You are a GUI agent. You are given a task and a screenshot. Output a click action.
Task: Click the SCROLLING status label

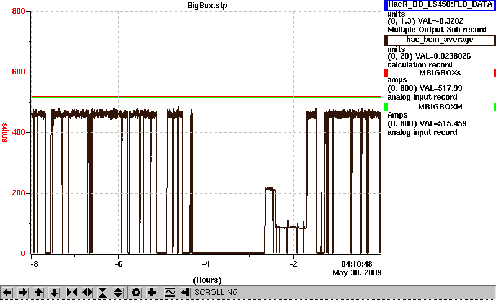[216, 293]
